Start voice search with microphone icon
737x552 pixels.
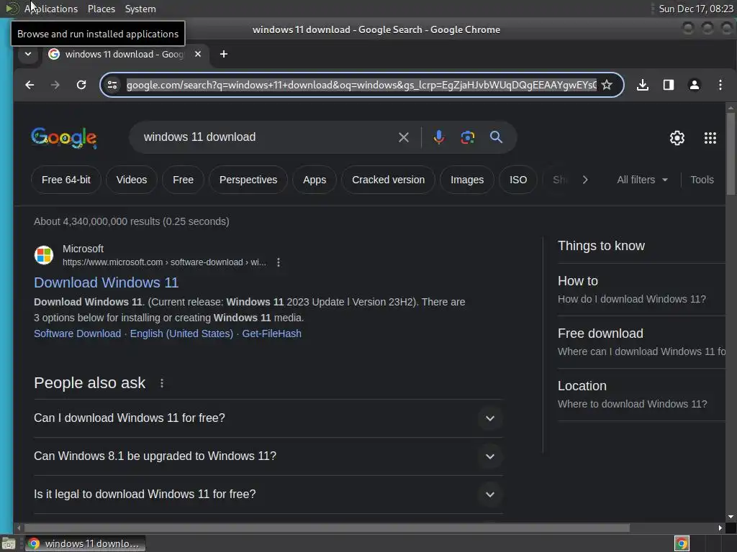tap(438, 137)
